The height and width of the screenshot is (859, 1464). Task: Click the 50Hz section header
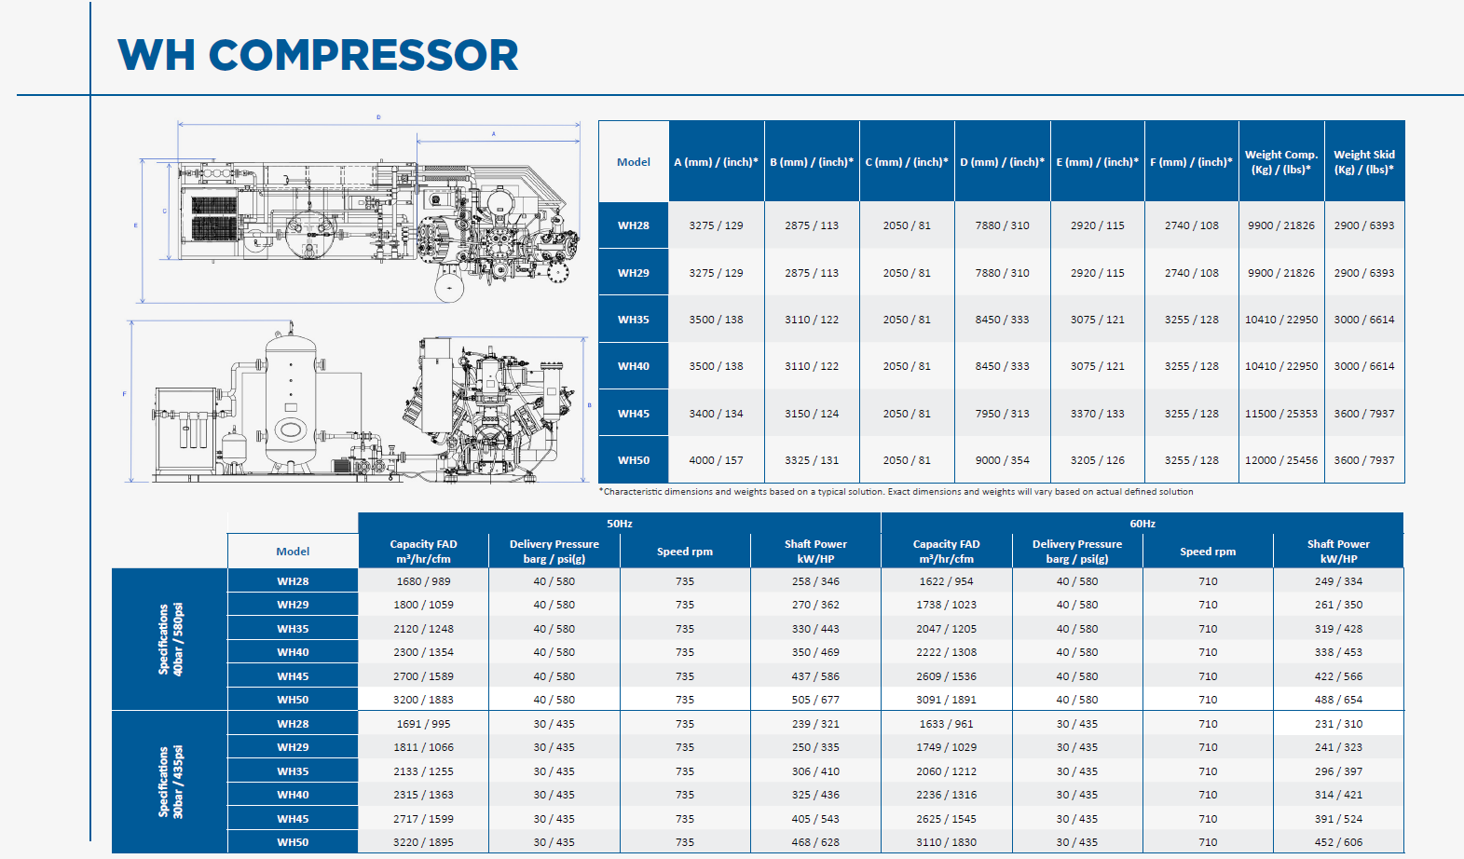620,524
